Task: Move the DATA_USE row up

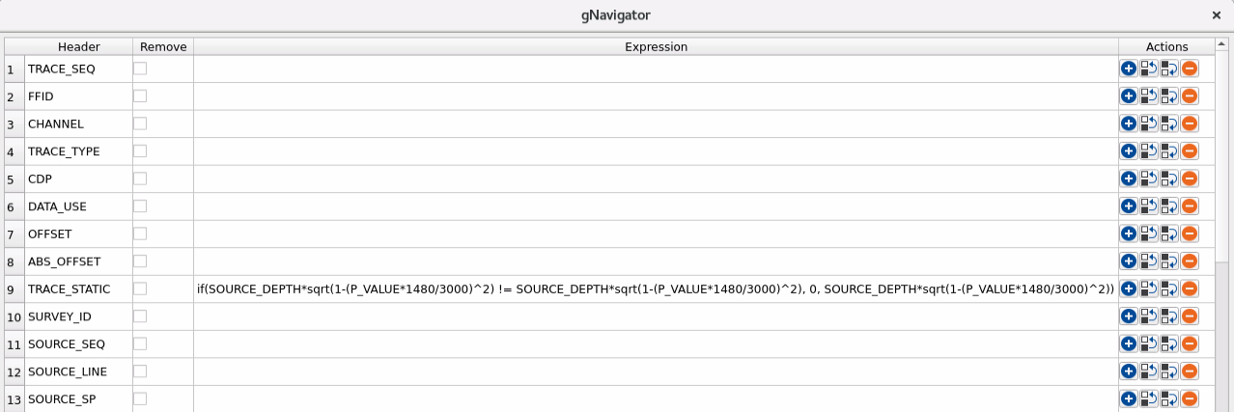Action: click(1148, 206)
